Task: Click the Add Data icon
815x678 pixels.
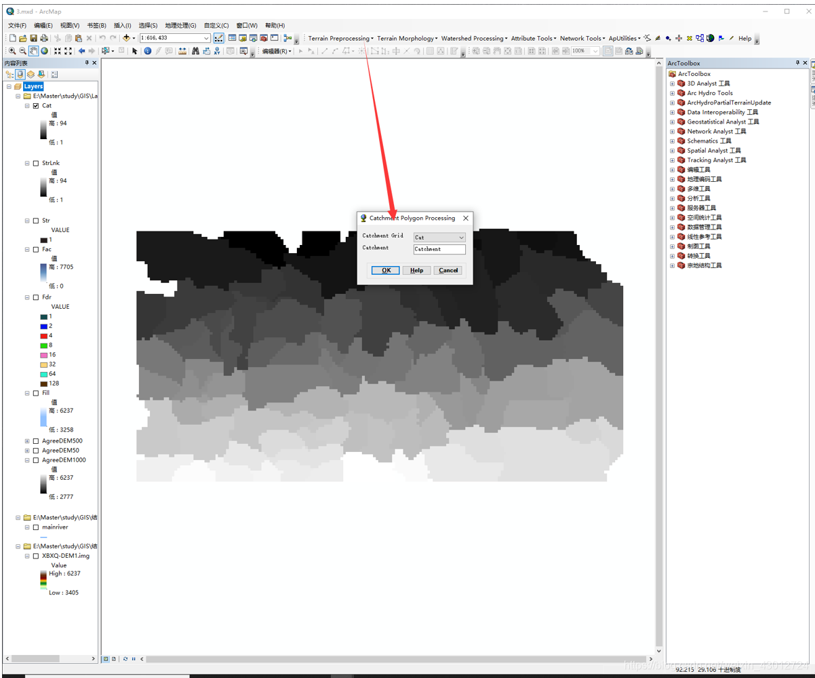Action: [127, 38]
